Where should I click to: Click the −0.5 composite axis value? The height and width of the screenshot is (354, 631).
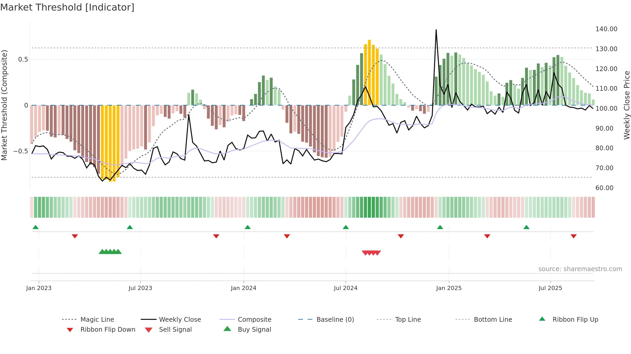click(21, 151)
